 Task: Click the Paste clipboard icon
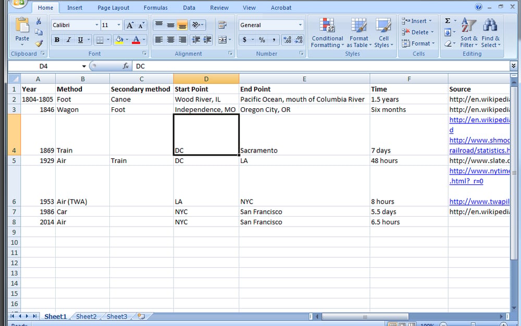tap(22, 26)
